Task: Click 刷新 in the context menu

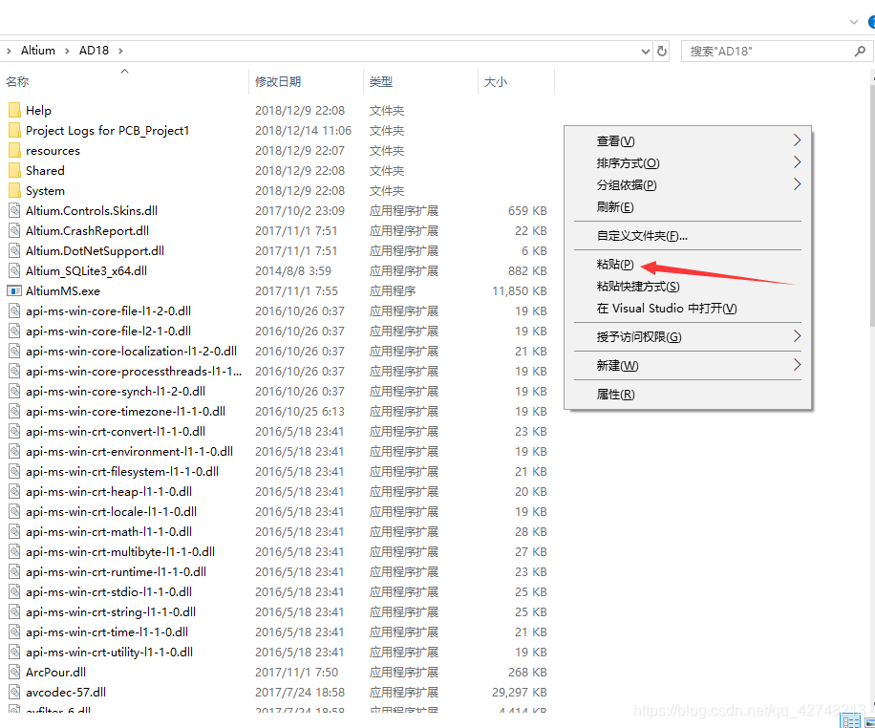Action: click(x=615, y=207)
